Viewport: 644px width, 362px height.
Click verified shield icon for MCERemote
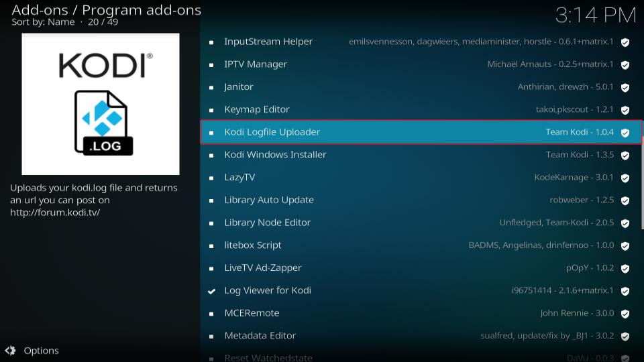coord(625,314)
